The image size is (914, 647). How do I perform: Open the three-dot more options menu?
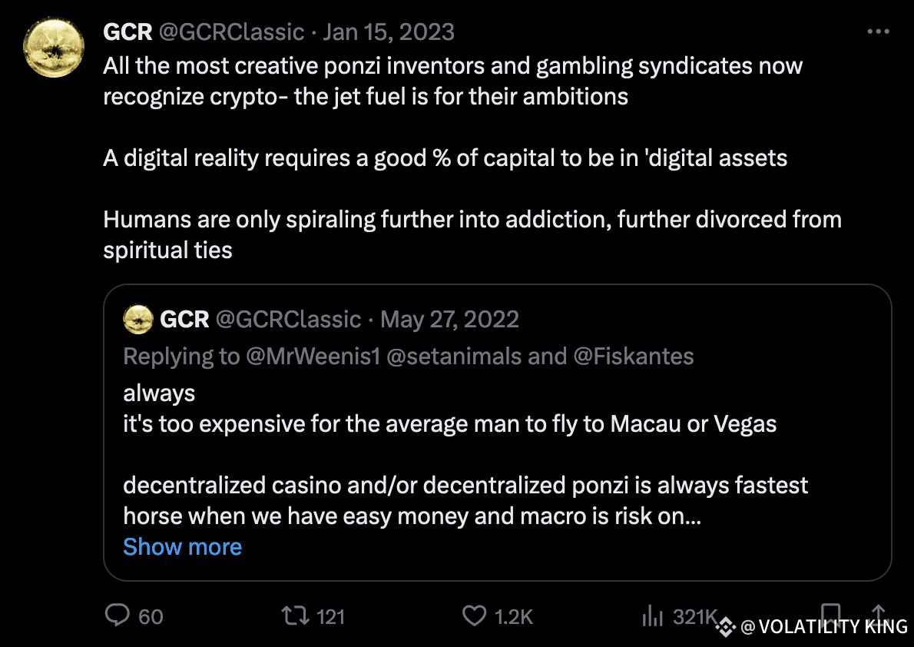878,31
